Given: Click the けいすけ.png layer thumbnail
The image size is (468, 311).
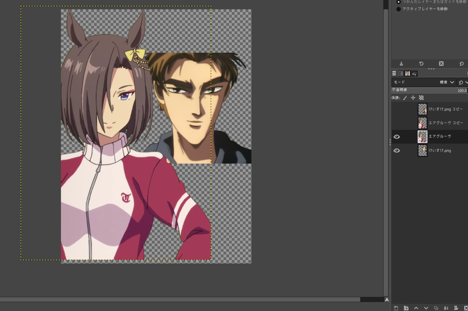Looking at the screenshot, I should click(422, 150).
